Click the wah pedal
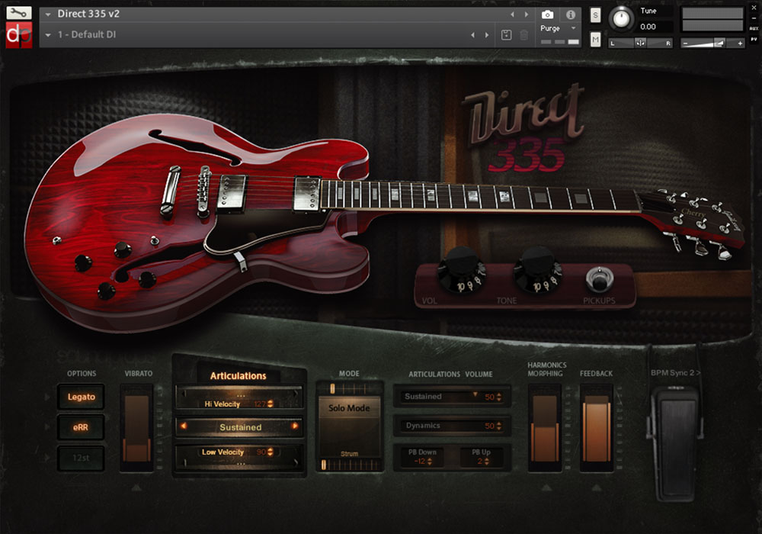This screenshot has height=534, width=762. pos(676,442)
